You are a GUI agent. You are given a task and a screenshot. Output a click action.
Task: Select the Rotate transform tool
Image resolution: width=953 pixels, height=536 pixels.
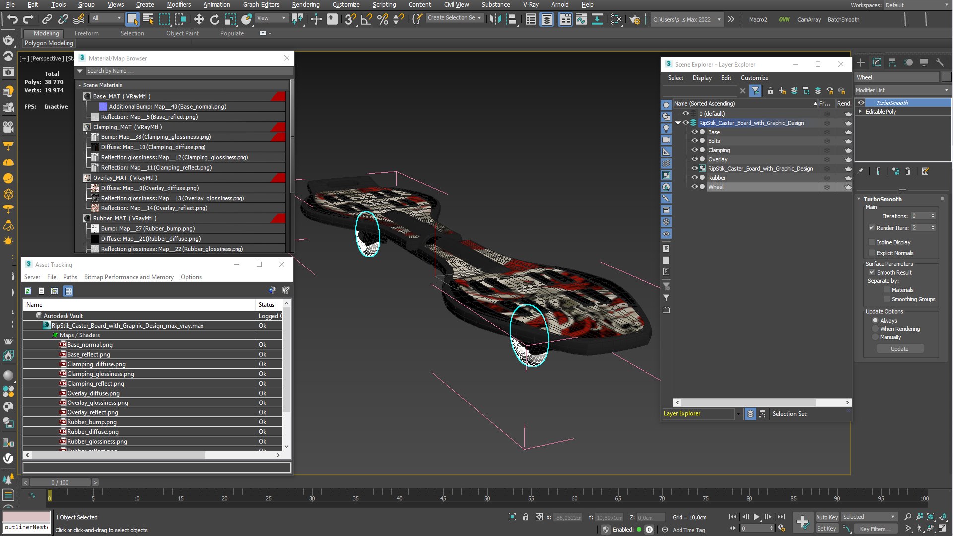(214, 19)
